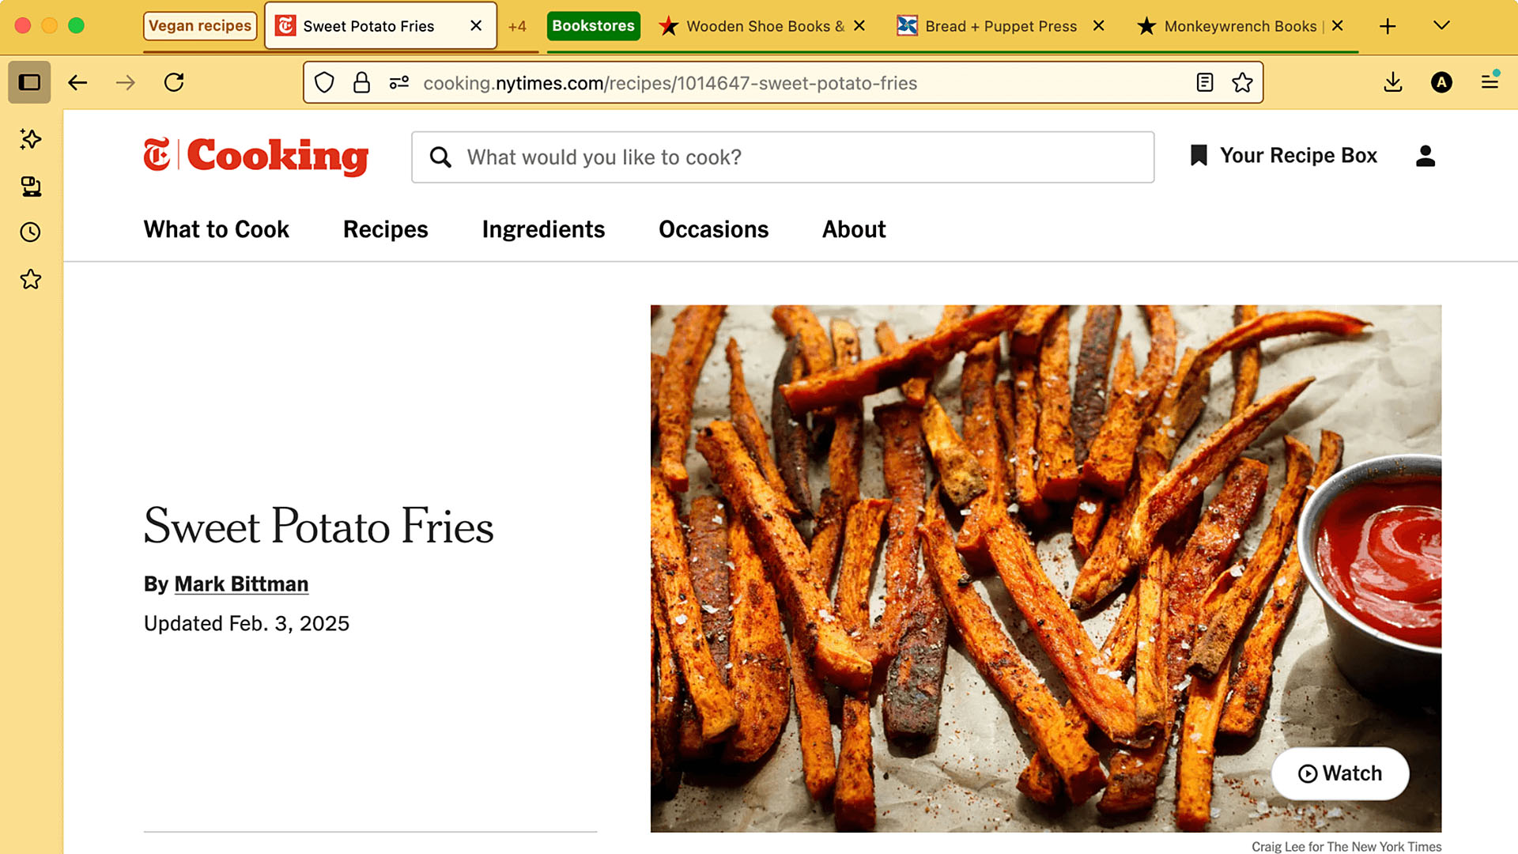The image size is (1518, 854).
Task: Open history from the sidebar clock icon
Action: pyautogui.click(x=31, y=232)
